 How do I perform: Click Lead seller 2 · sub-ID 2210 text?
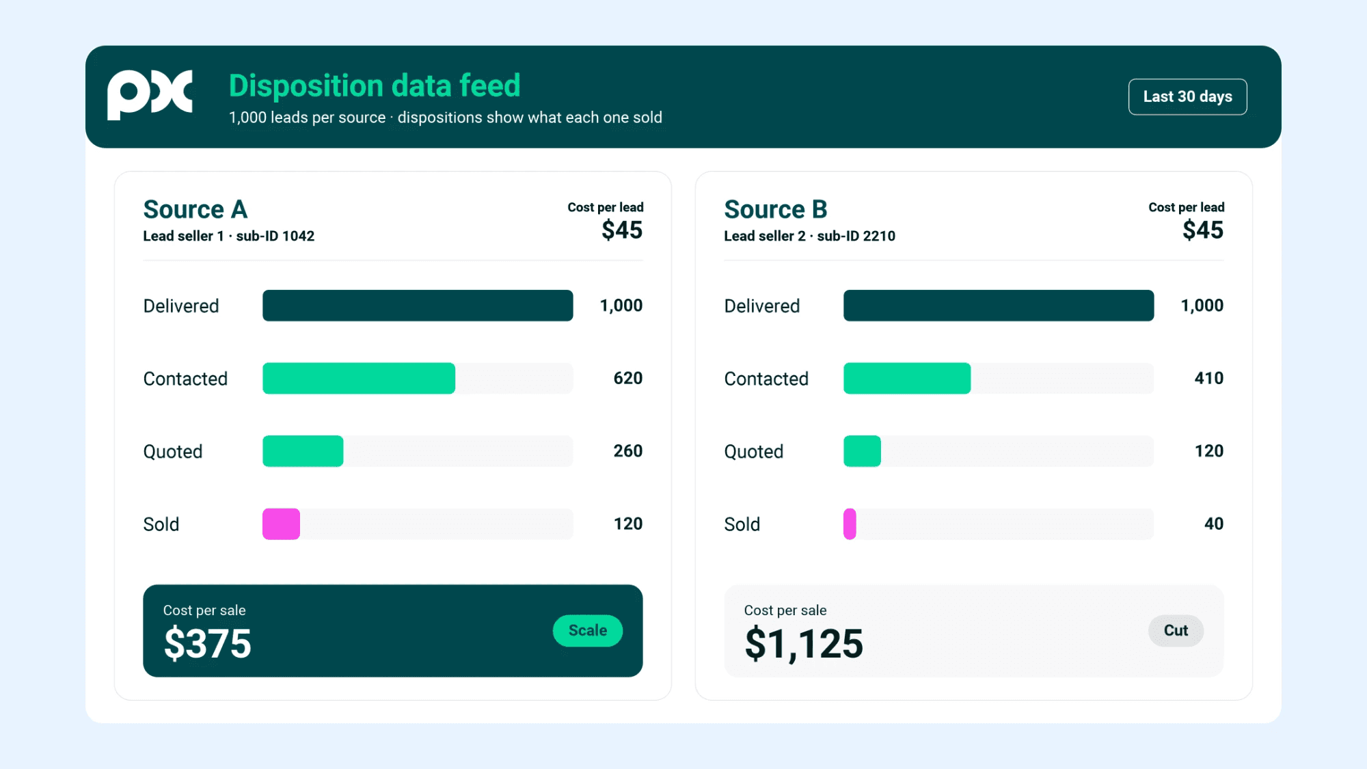810,236
